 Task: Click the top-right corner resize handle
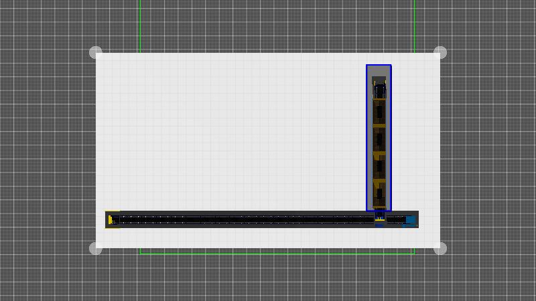[x=440, y=53]
